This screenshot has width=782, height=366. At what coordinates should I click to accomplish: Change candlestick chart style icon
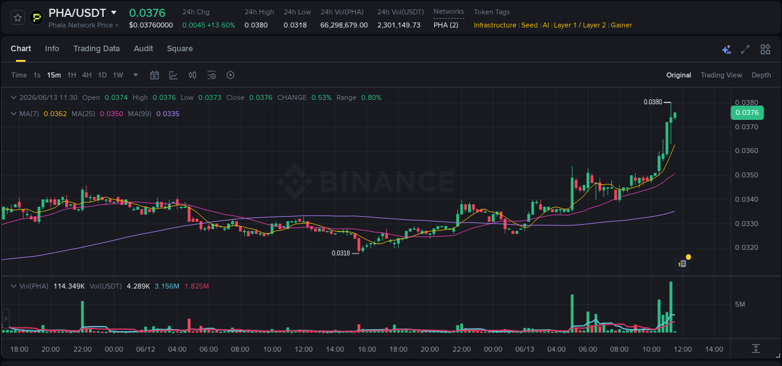click(x=193, y=75)
